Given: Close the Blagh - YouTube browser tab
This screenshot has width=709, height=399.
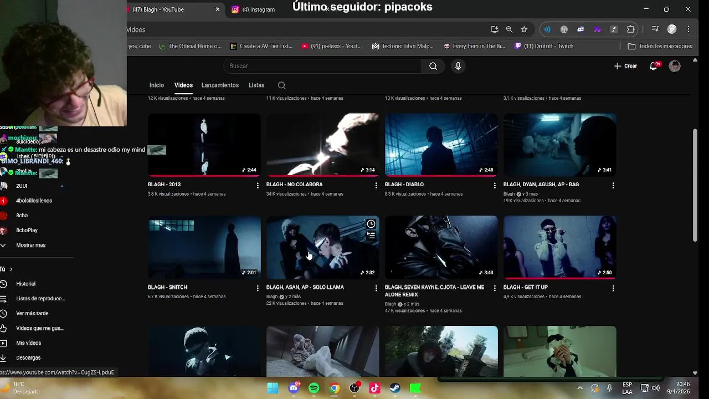Looking at the screenshot, I should pyautogui.click(x=218, y=9).
